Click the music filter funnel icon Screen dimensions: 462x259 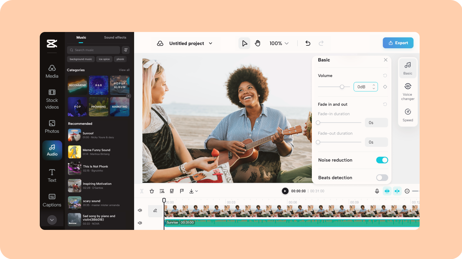tap(126, 50)
